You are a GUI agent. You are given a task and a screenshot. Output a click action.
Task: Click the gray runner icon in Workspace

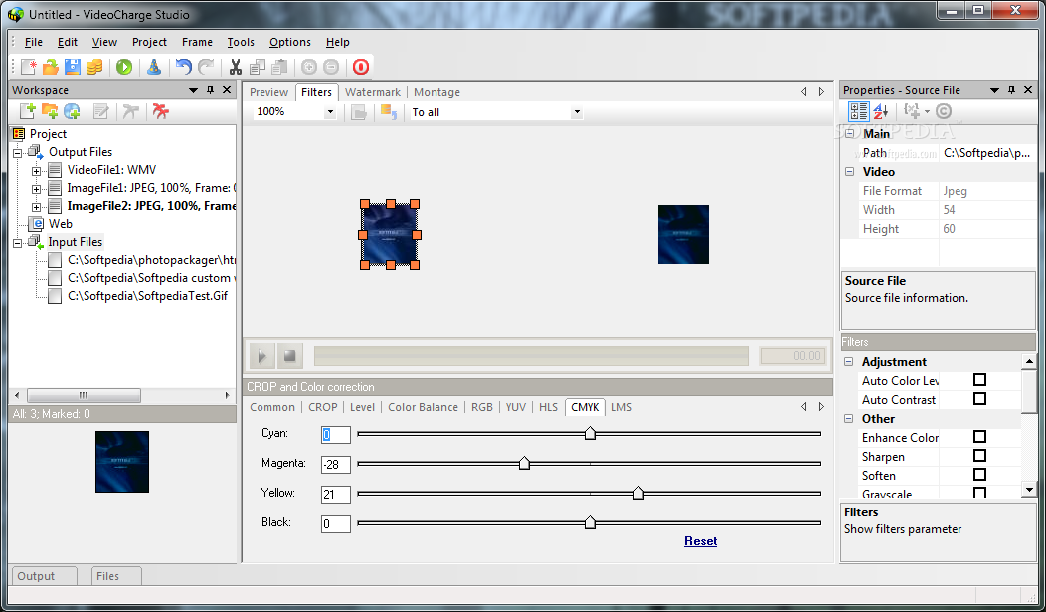[131, 111]
